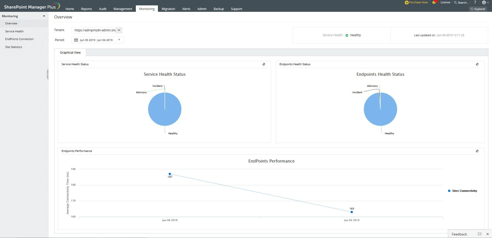Open the Backup tab
This screenshot has width=492, height=238.
point(219,9)
